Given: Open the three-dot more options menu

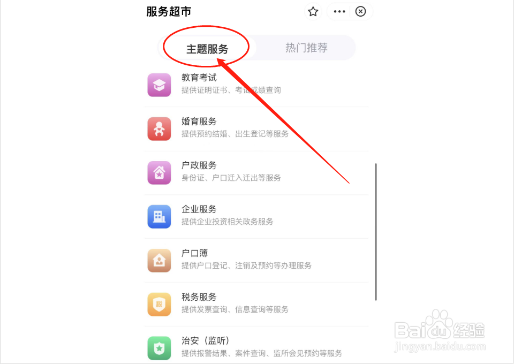Looking at the screenshot, I should click(339, 11).
